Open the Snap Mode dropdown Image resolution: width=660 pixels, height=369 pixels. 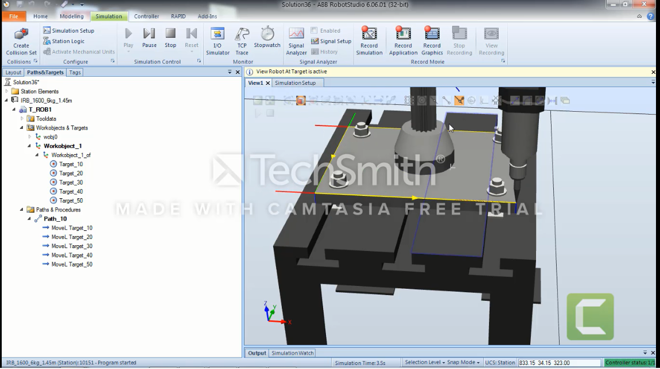[465, 362]
